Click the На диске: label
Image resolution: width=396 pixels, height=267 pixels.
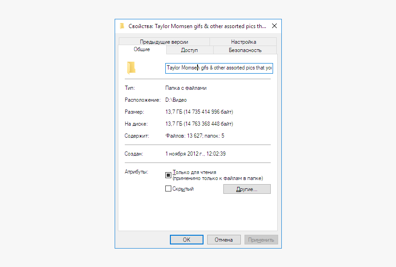click(136, 124)
